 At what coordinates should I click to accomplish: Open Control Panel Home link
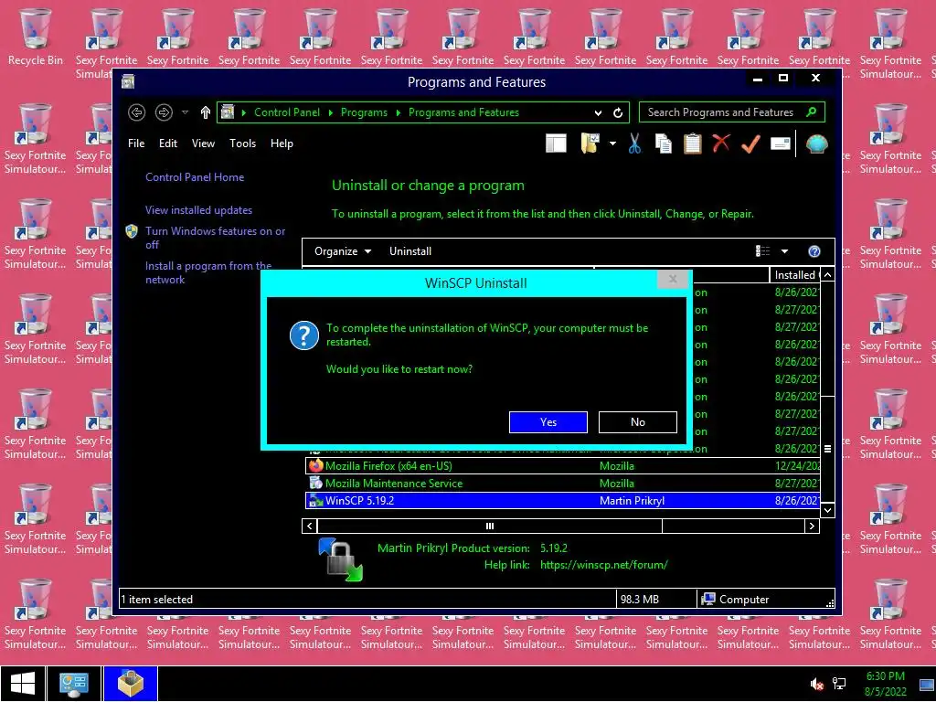click(x=195, y=177)
